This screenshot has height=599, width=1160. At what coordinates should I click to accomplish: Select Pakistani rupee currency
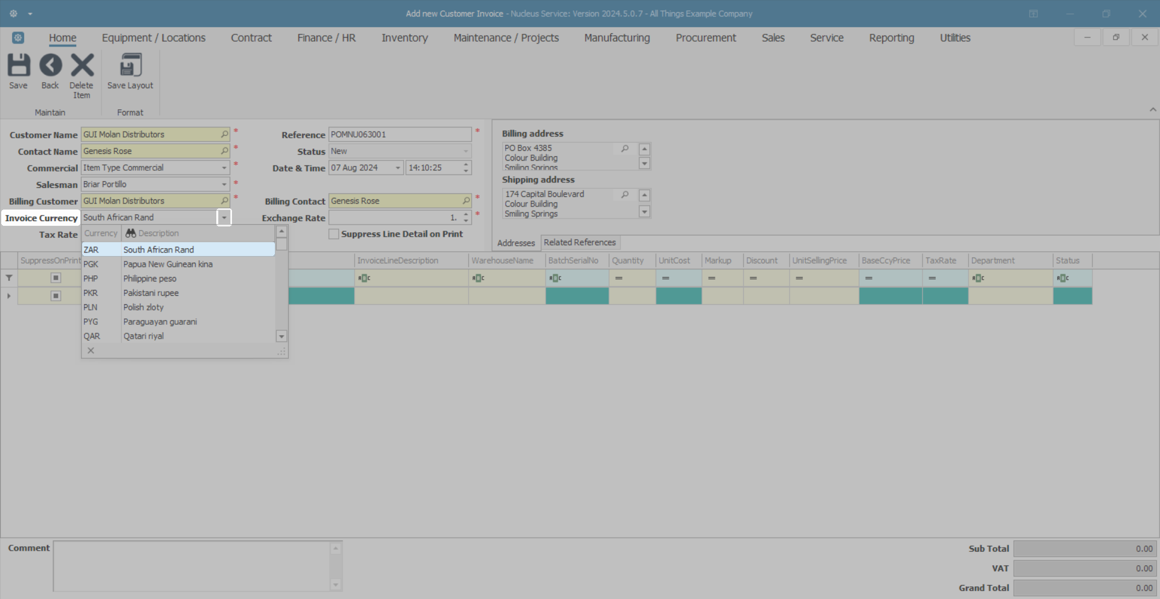(x=178, y=293)
